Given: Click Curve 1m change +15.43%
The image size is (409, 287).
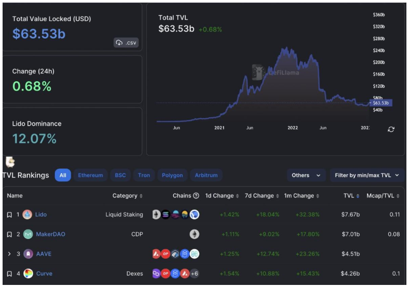Looking at the screenshot, I should 308,274.
